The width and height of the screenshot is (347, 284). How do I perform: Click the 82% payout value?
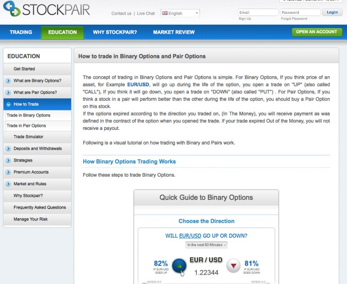pos(161,263)
